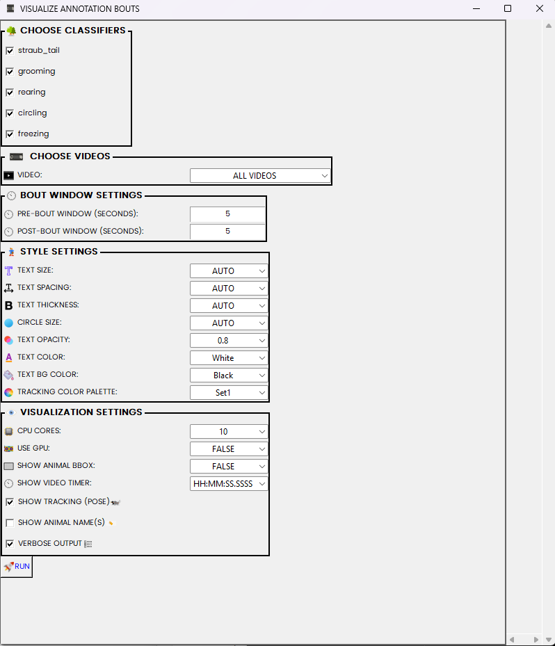Click the PRE-BOUT WINDOW seconds input field
Viewport: 555px width, 646px height.
pyautogui.click(x=227, y=214)
